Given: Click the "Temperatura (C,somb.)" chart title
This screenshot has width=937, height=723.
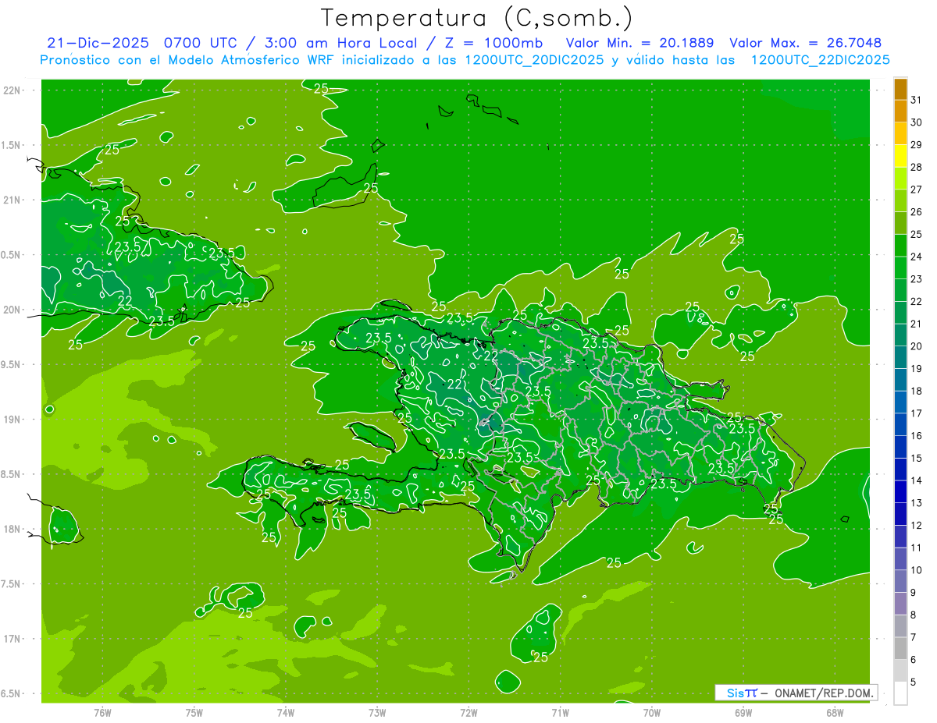Looking at the screenshot, I should [x=476, y=18].
